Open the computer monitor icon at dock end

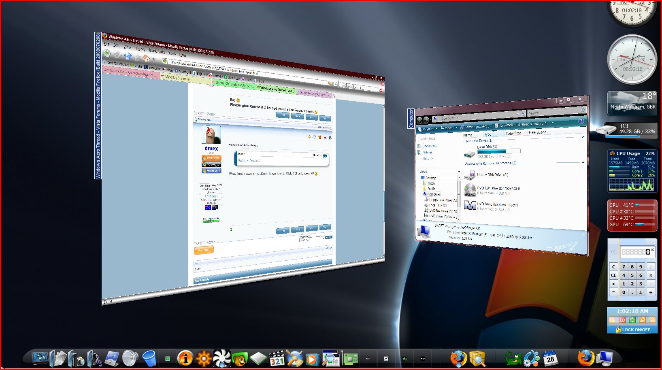point(605,358)
